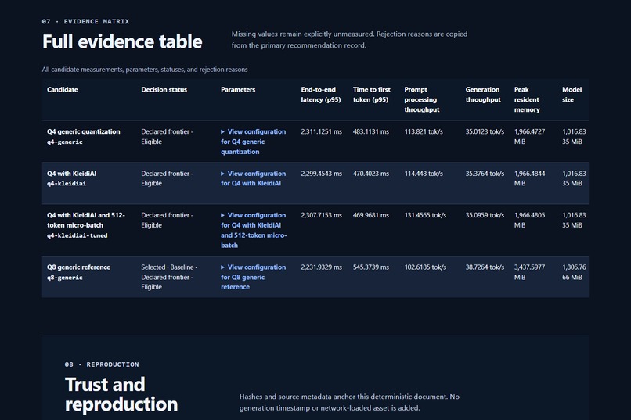631x420 pixels.
Task: Click the Time to first token (p95) header
Action: click(x=371, y=95)
